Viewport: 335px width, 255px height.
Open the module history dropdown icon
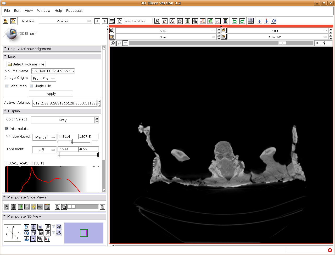[x=112, y=21]
